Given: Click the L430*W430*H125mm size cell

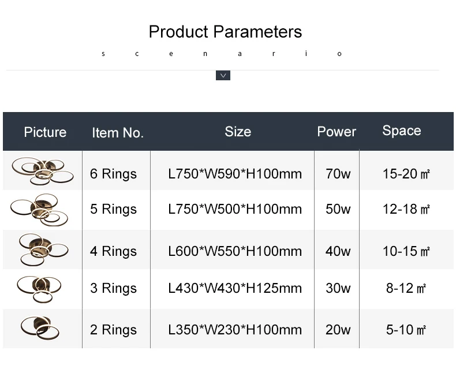Looking at the screenshot, I should point(235,288).
